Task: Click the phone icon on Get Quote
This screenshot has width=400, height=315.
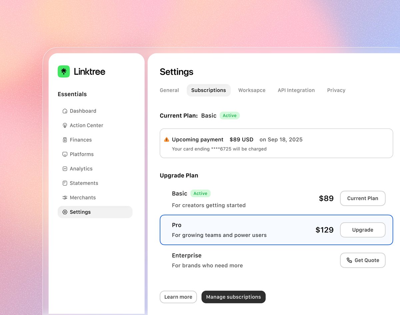Action: point(349,260)
